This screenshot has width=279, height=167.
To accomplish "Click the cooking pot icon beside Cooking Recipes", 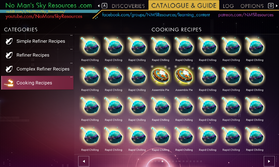I will click(x=9, y=83).
